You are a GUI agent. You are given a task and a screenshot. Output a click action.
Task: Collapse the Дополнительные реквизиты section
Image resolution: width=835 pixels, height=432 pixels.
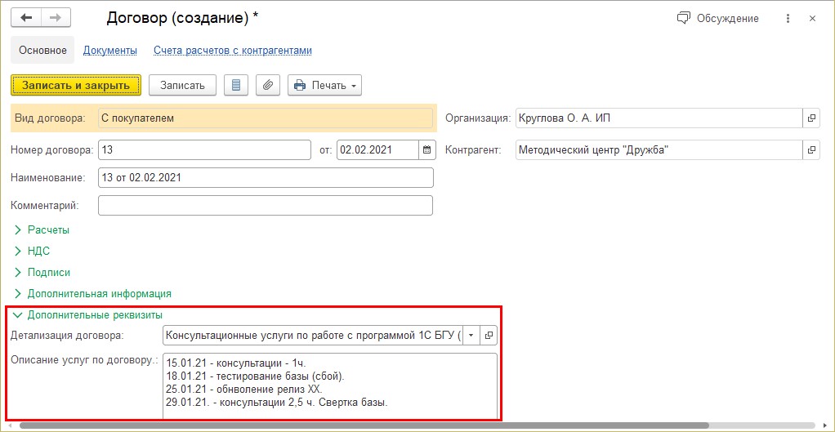[94, 314]
